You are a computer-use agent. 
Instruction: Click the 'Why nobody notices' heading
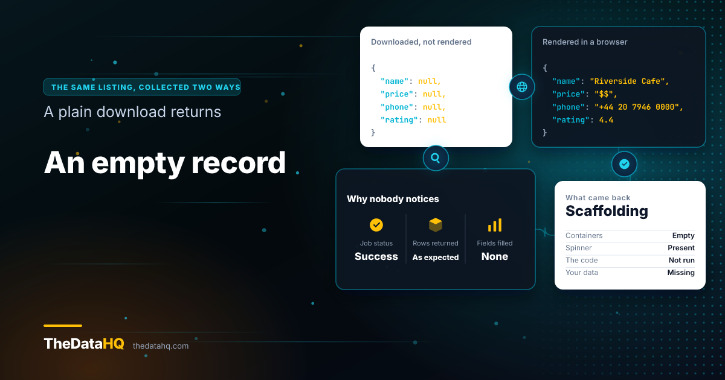(x=393, y=199)
